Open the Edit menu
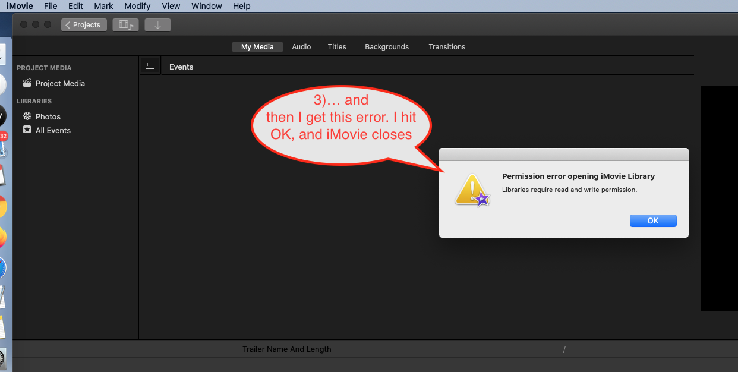 tap(75, 6)
